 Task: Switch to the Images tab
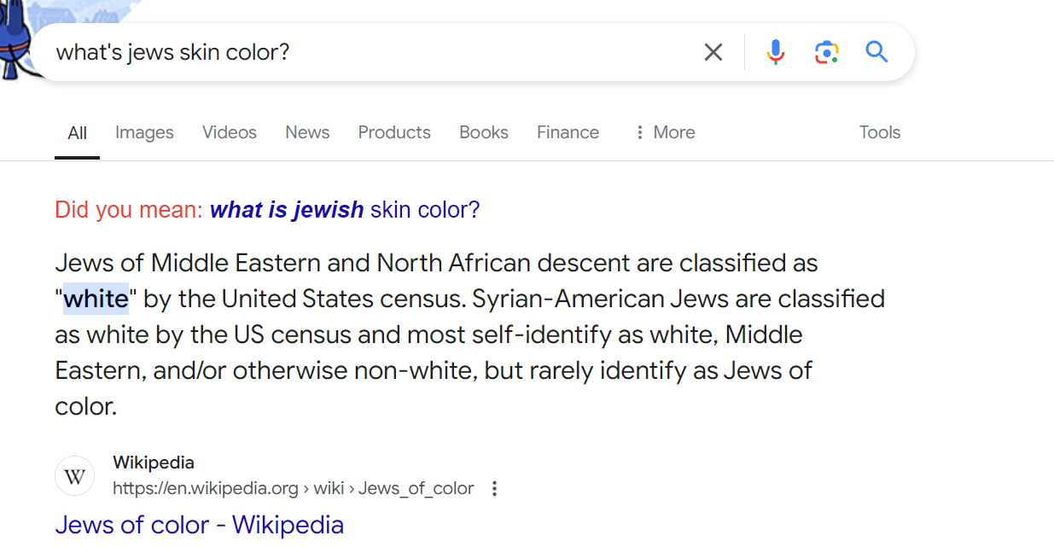tap(144, 132)
